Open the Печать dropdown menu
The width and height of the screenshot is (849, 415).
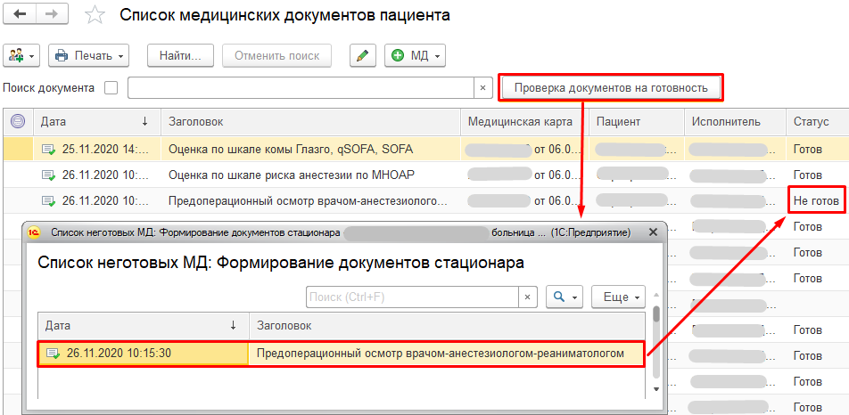click(88, 55)
